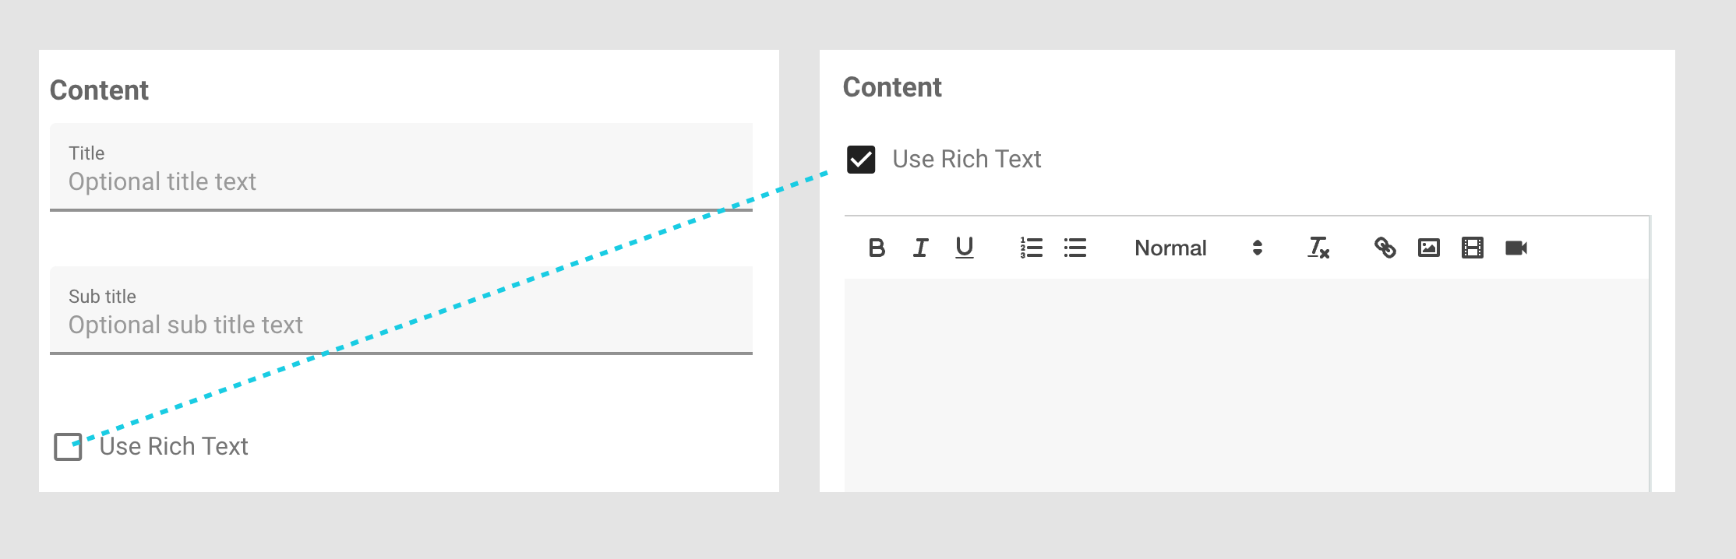The height and width of the screenshot is (559, 1736).
Task: Toggle underline formatting
Action: 964,248
